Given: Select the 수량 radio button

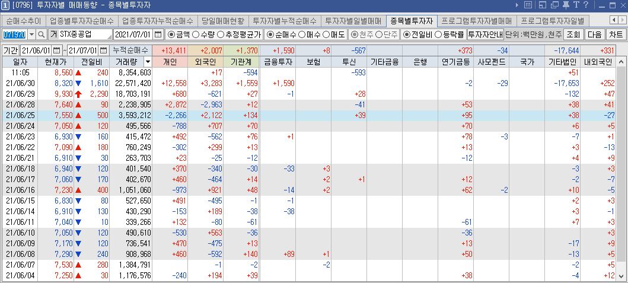Looking at the screenshot, I should [195, 34].
